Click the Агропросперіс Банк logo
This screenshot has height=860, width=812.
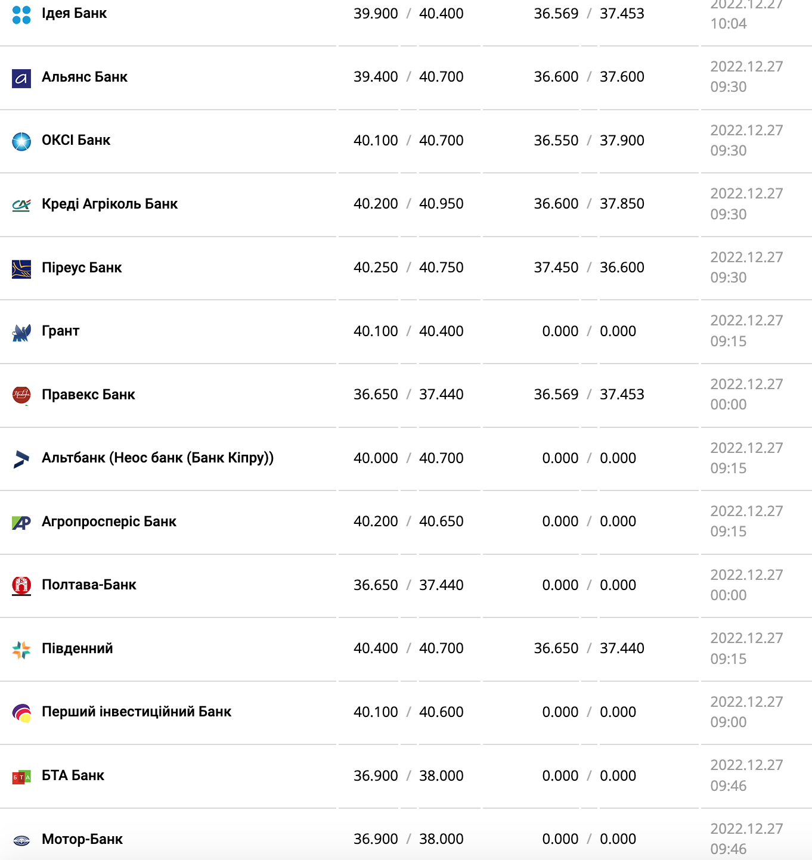pos(21,523)
